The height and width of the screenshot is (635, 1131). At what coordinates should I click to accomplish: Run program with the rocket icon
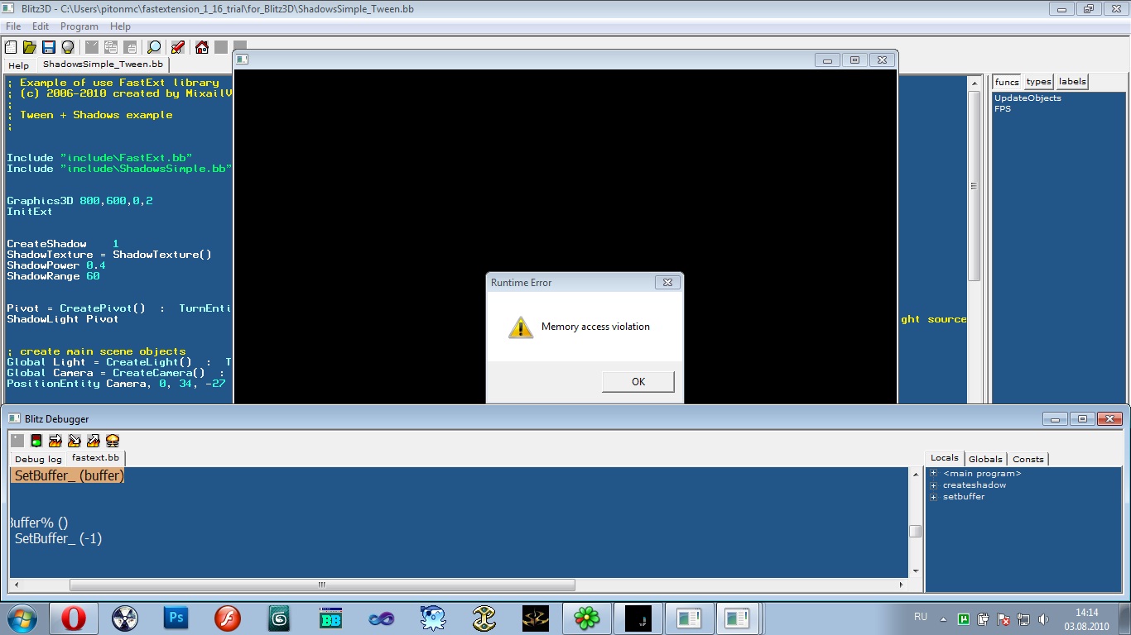[x=177, y=47]
